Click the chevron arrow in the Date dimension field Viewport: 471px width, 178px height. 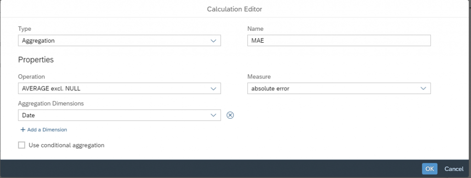(x=213, y=115)
